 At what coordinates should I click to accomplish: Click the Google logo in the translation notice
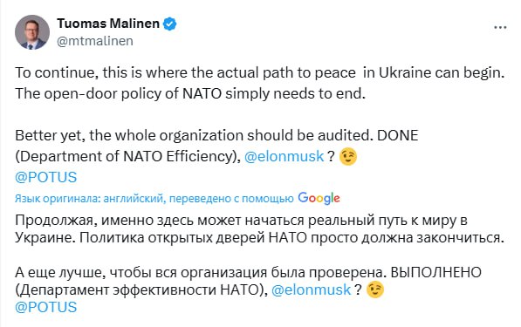coord(319,198)
